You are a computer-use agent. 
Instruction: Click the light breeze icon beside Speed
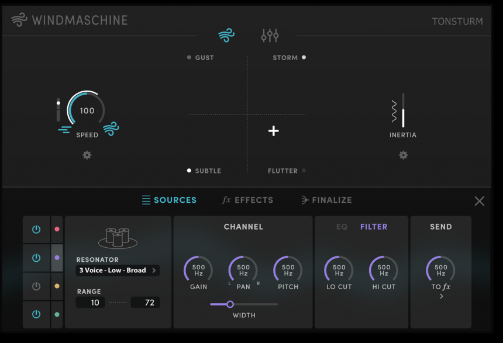pos(65,130)
